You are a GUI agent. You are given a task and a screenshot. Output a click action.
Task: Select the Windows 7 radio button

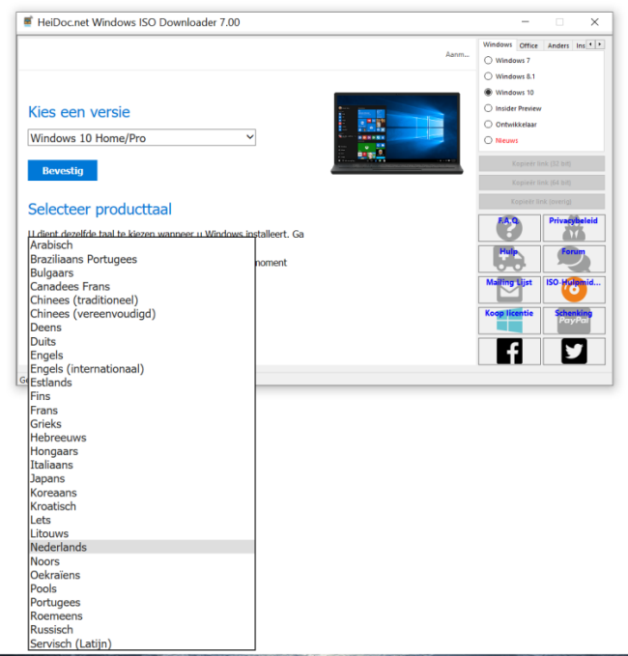point(488,60)
